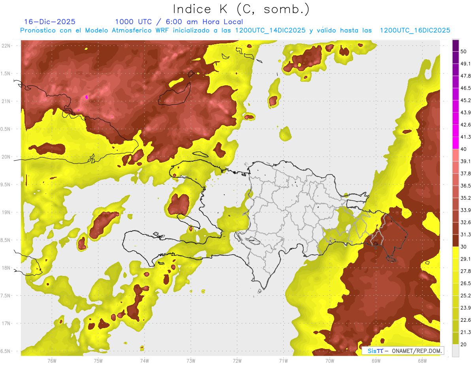Viewport: 474px width, 366px height.
Task: Click the longitude label "76W"
Action: click(52, 360)
